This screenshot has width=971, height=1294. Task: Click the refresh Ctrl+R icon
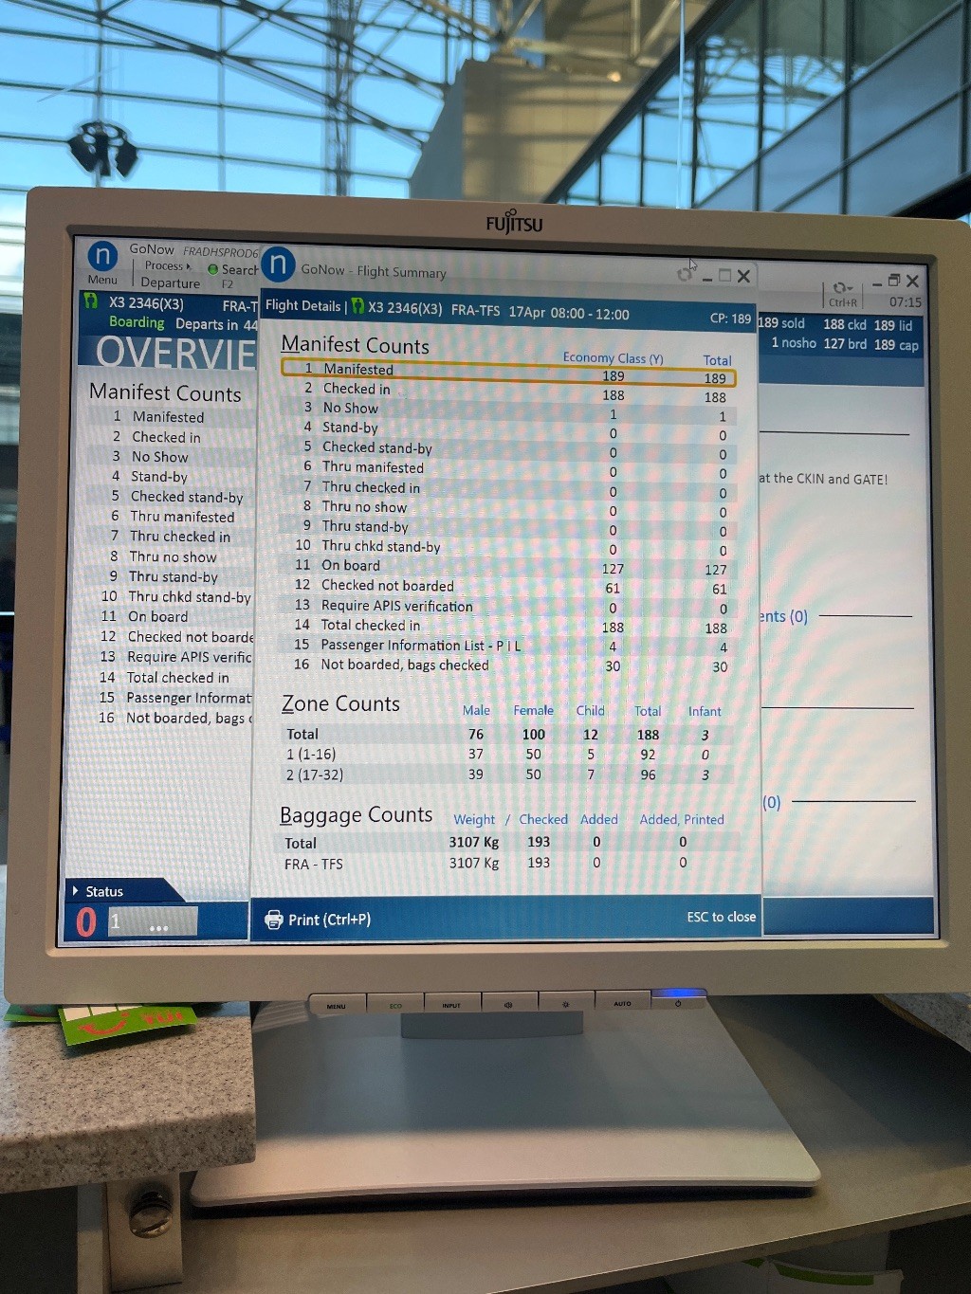coord(841,288)
